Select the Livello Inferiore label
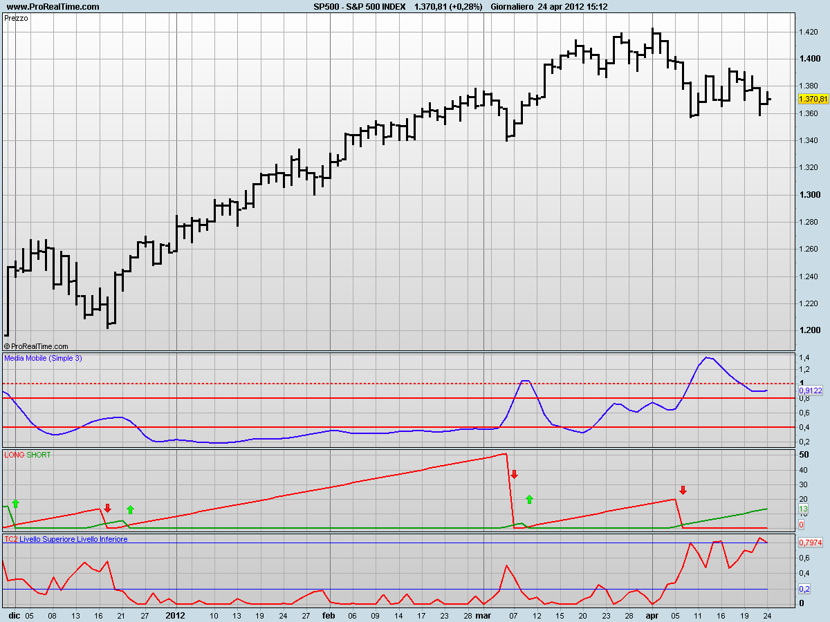This screenshot has width=830, height=622. (101, 539)
